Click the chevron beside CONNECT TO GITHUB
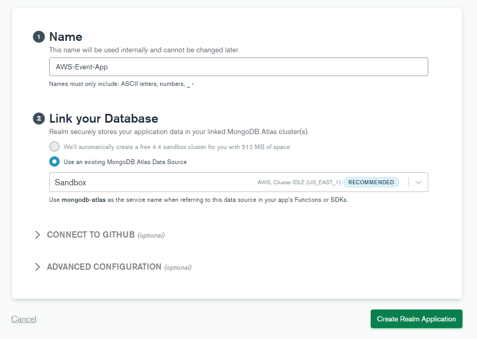Viewport: 477px width, 339px height. pos(37,234)
